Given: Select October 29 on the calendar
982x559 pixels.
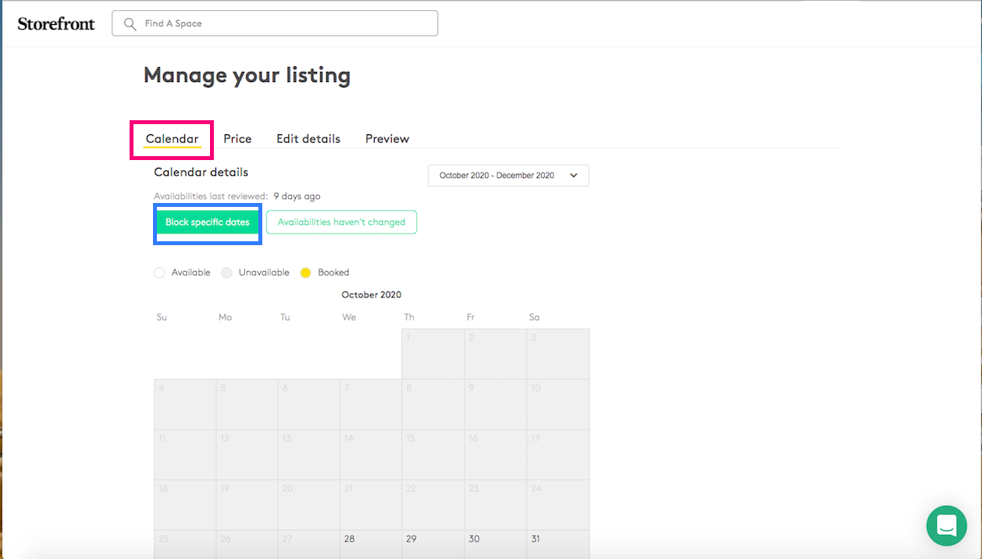Looking at the screenshot, I should click(433, 544).
